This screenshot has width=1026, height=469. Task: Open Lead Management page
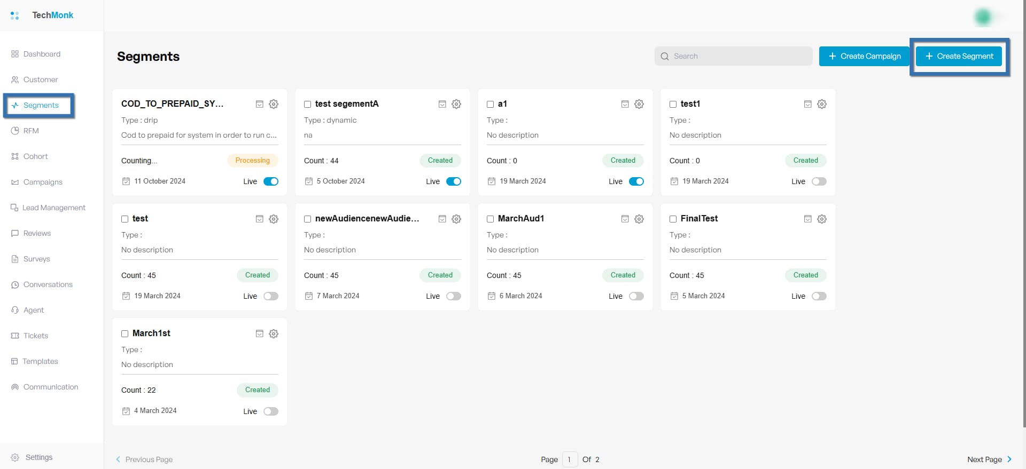(48, 208)
